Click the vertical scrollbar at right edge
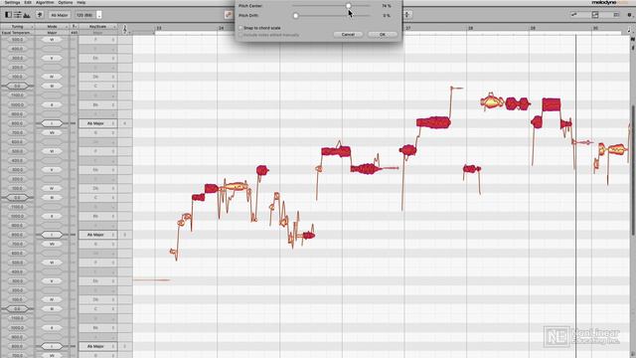The width and height of the screenshot is (636, 358). 633,170
